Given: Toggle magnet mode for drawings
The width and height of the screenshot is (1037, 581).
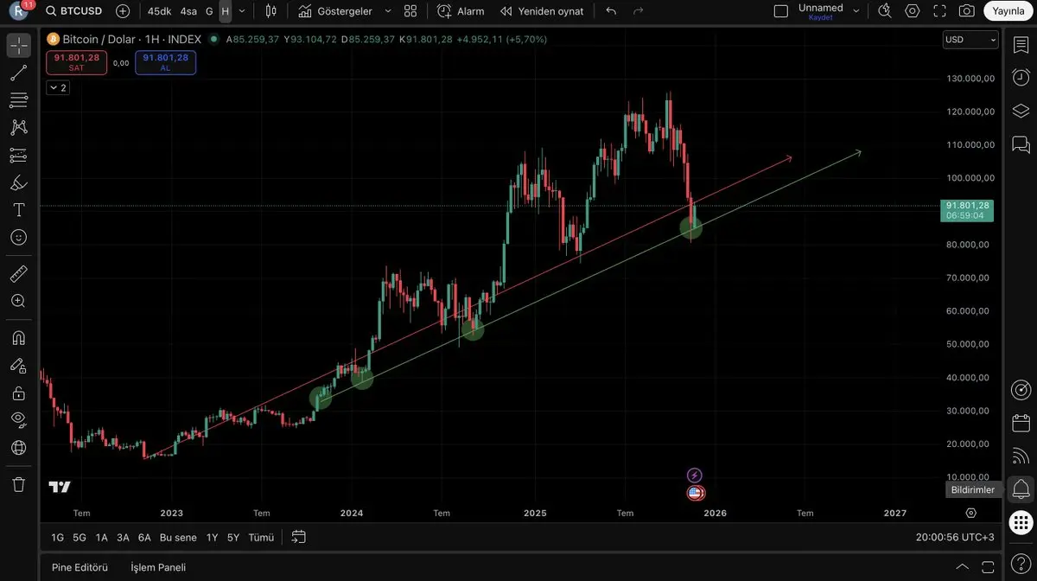Looking at the screenshot, I should (18, 338).
